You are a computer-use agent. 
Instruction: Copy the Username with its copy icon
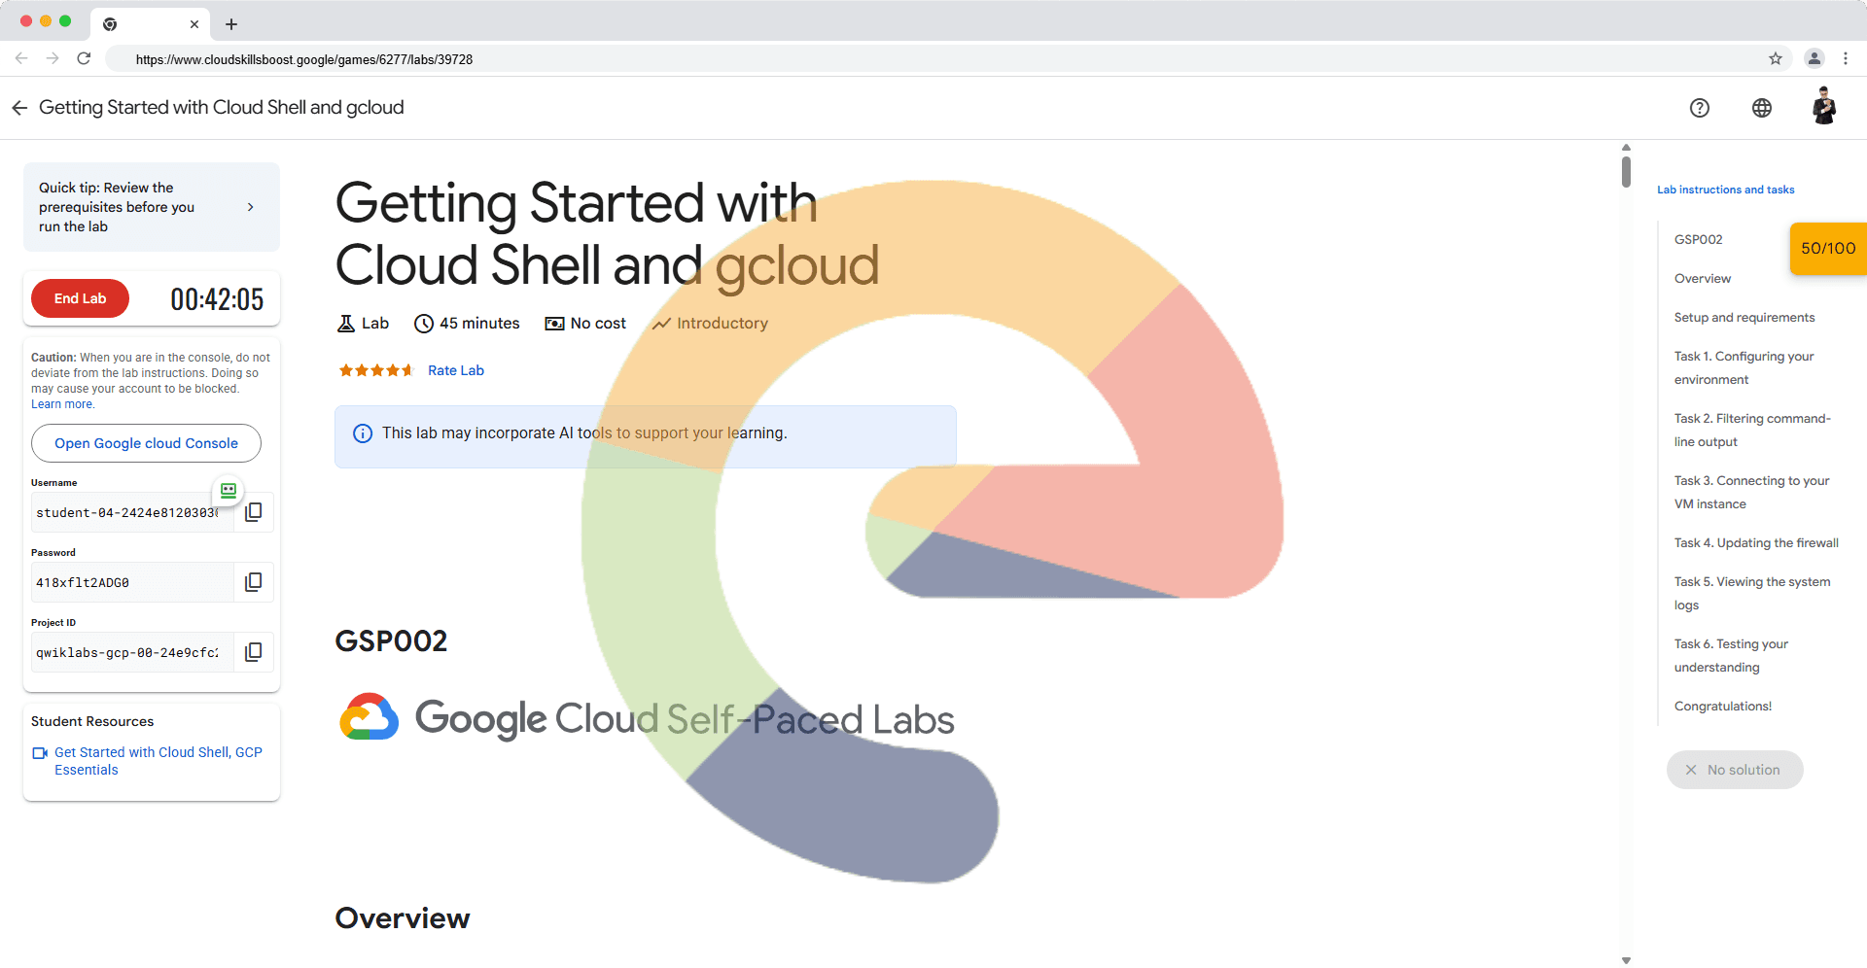click(x=253, y=512)
